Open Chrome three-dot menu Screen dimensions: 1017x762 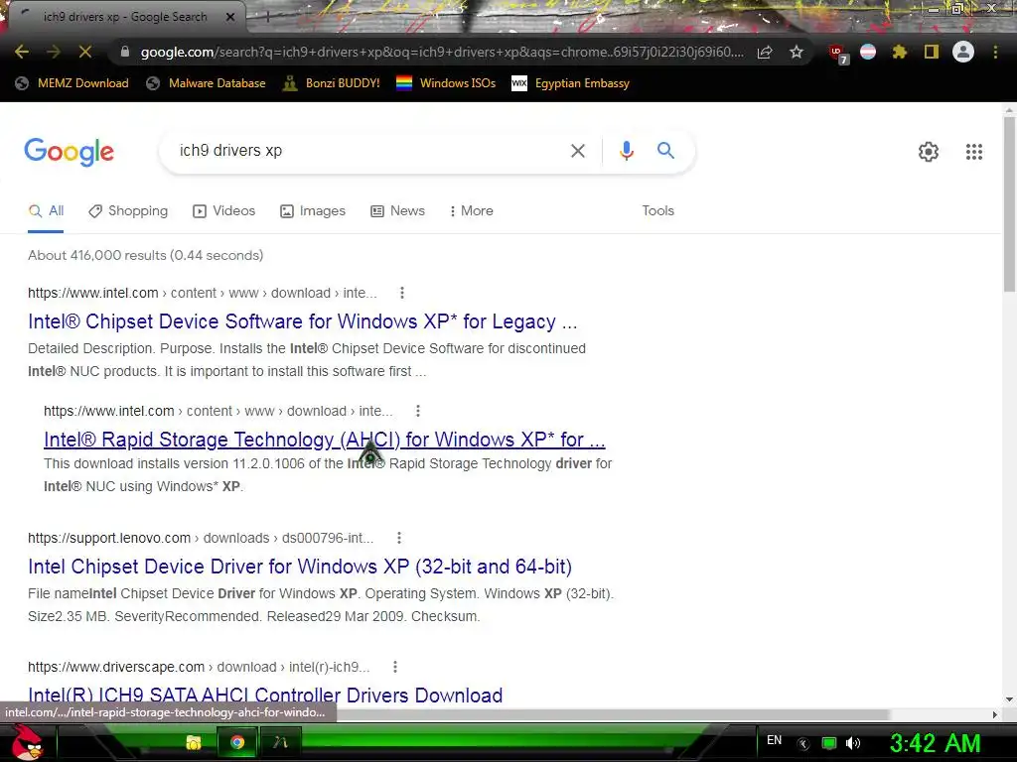[995, 52]
